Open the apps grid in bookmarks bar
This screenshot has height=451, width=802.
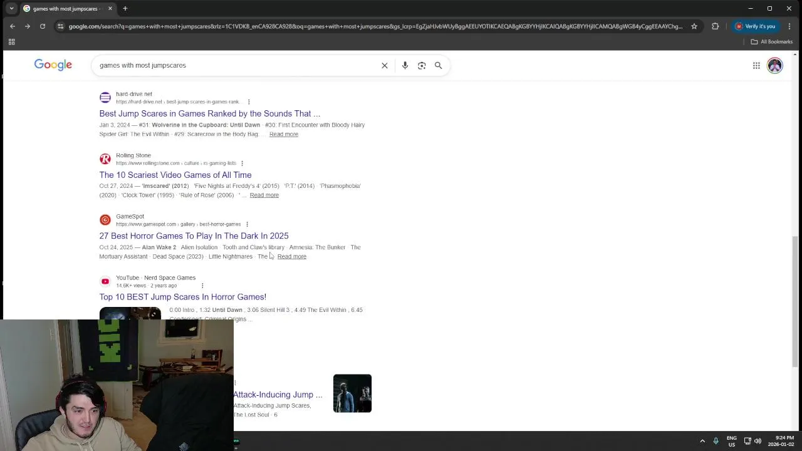coord(11,42)
